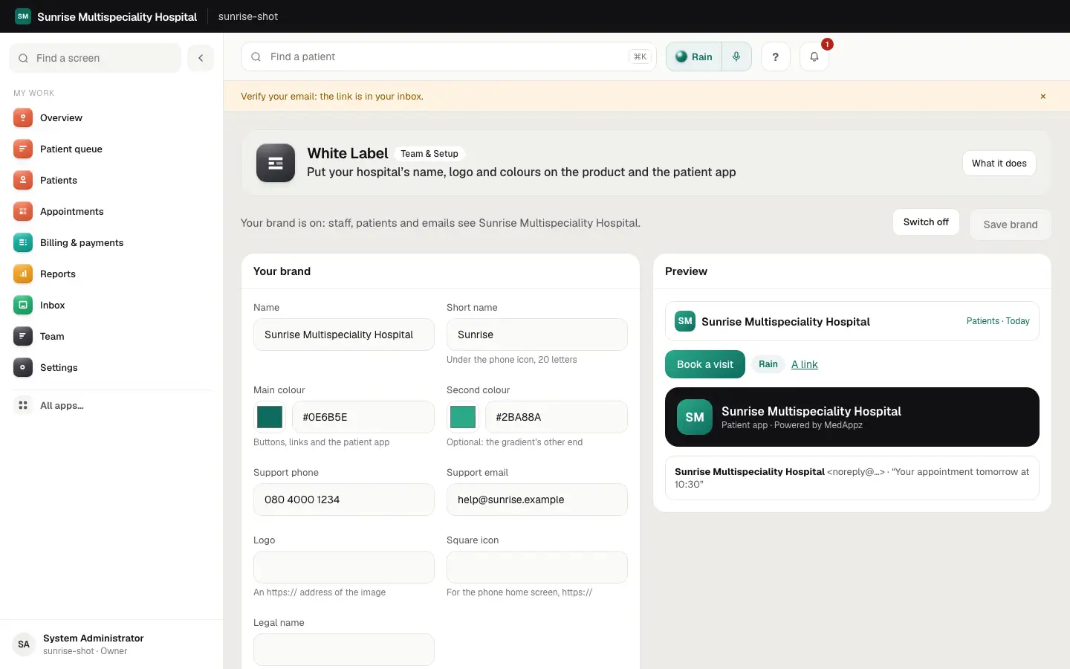Collapse the sidebar with chevron
The image size is (1070, 669).
click(x=201, y=58)
